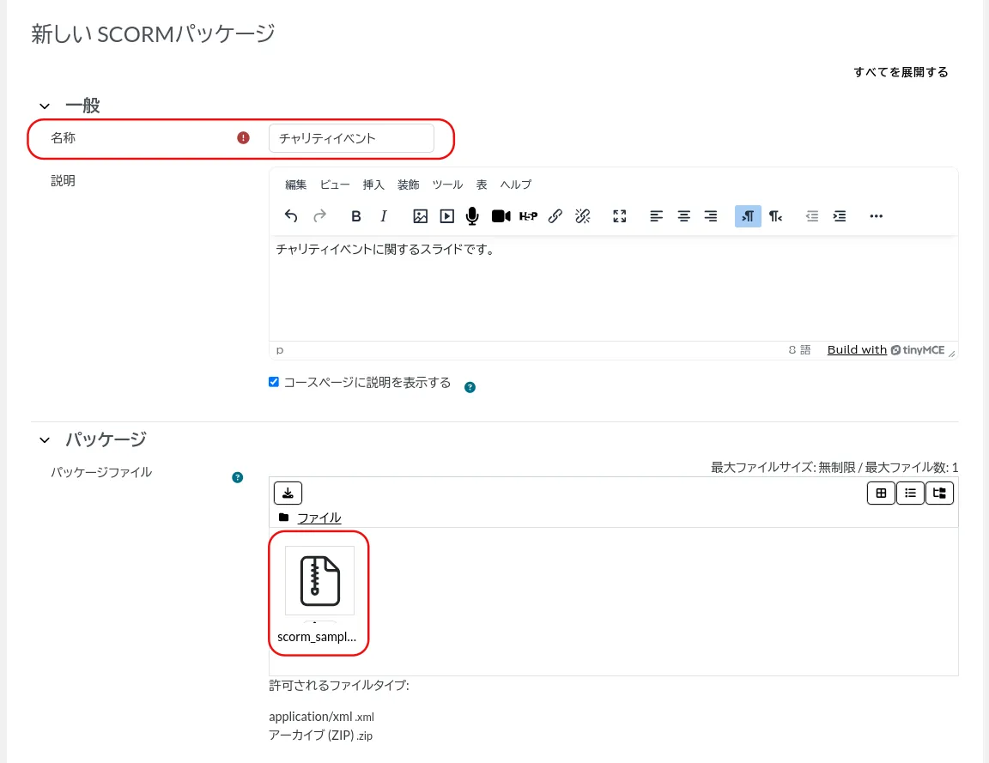989x763 pixels.
Task: Toggle fullscreen editor mode
Action: click(x=620, y=216)
